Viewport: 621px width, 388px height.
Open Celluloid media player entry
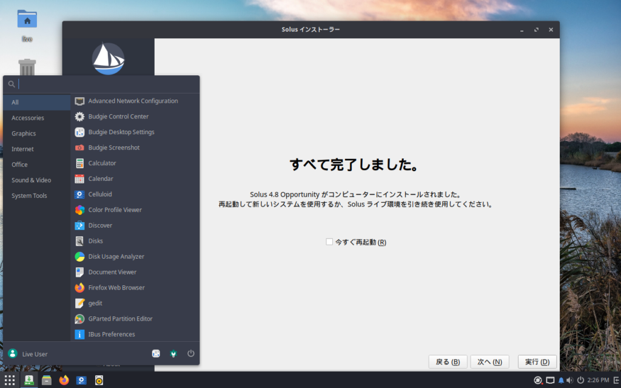point(100,194)
